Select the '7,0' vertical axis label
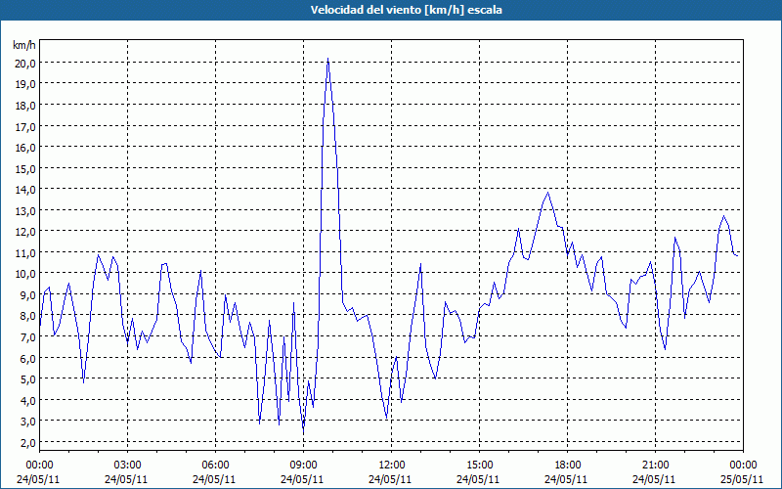The height and width of the screenshot is (489, 782). [28, 337]
